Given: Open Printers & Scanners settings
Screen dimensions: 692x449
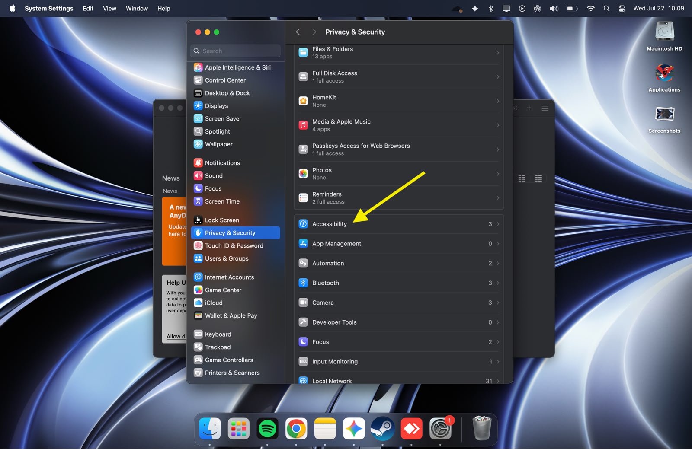Looking at the screenshot, I should [x=235, y=373].
